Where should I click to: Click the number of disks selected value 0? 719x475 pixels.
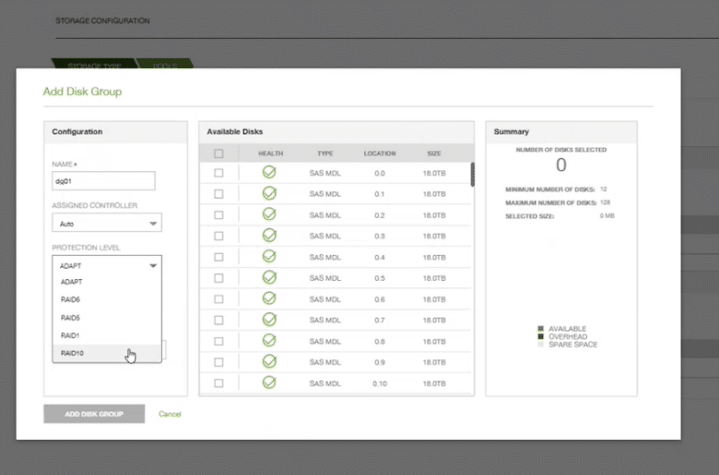pos(560,165)
